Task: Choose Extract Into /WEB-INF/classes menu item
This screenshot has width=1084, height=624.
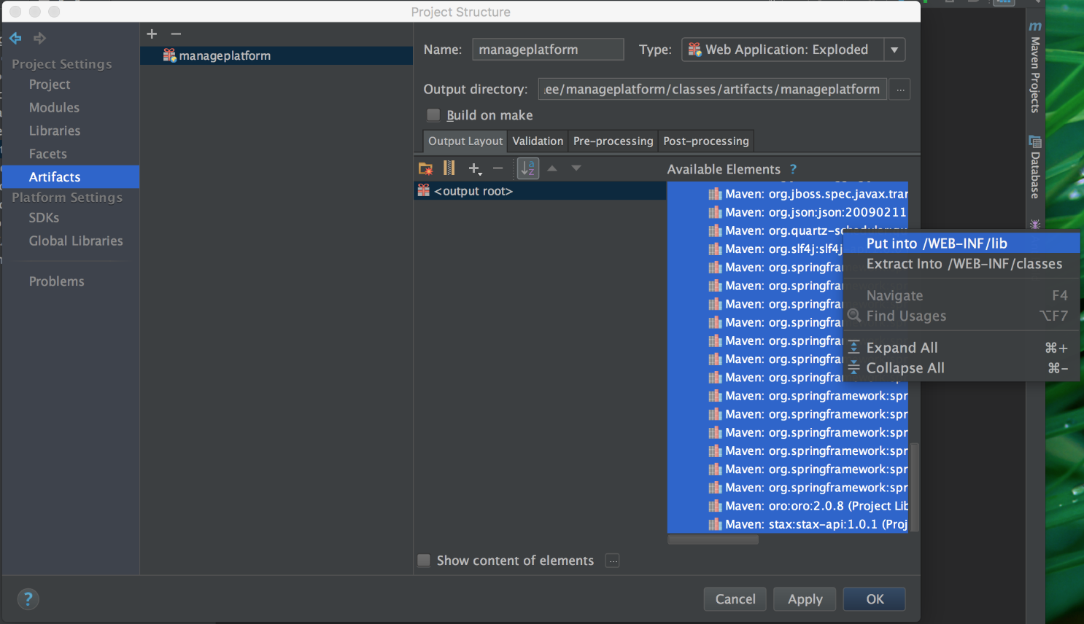Action: click(961, 264)
